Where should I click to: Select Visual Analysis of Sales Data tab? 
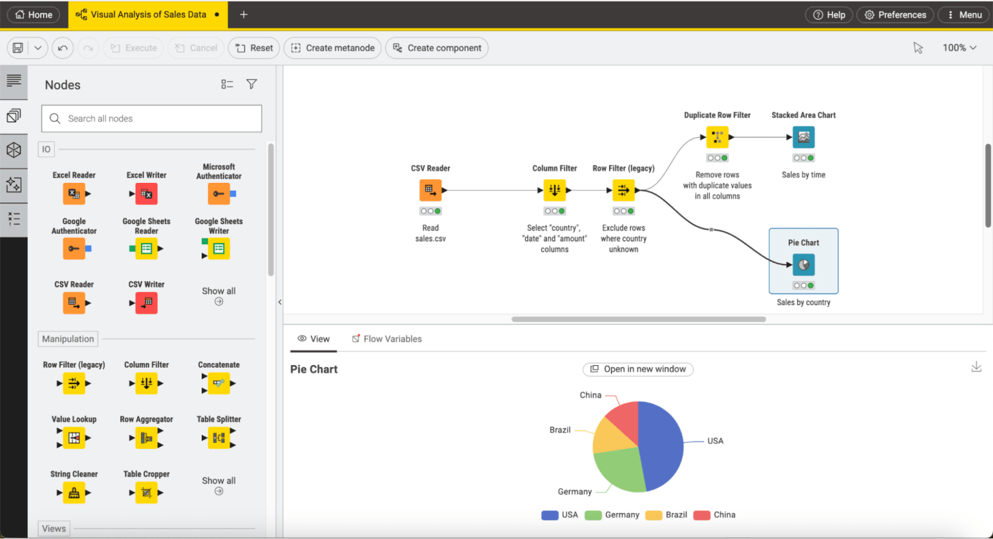coord(148,14)
